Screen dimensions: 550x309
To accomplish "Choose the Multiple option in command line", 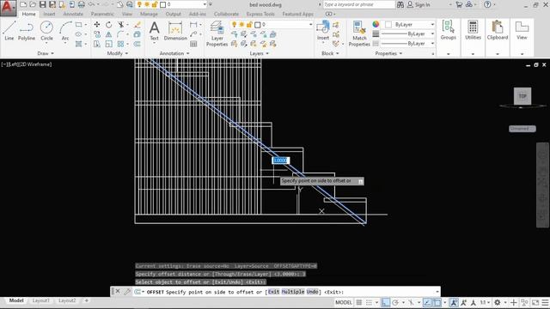I will 293,292.
